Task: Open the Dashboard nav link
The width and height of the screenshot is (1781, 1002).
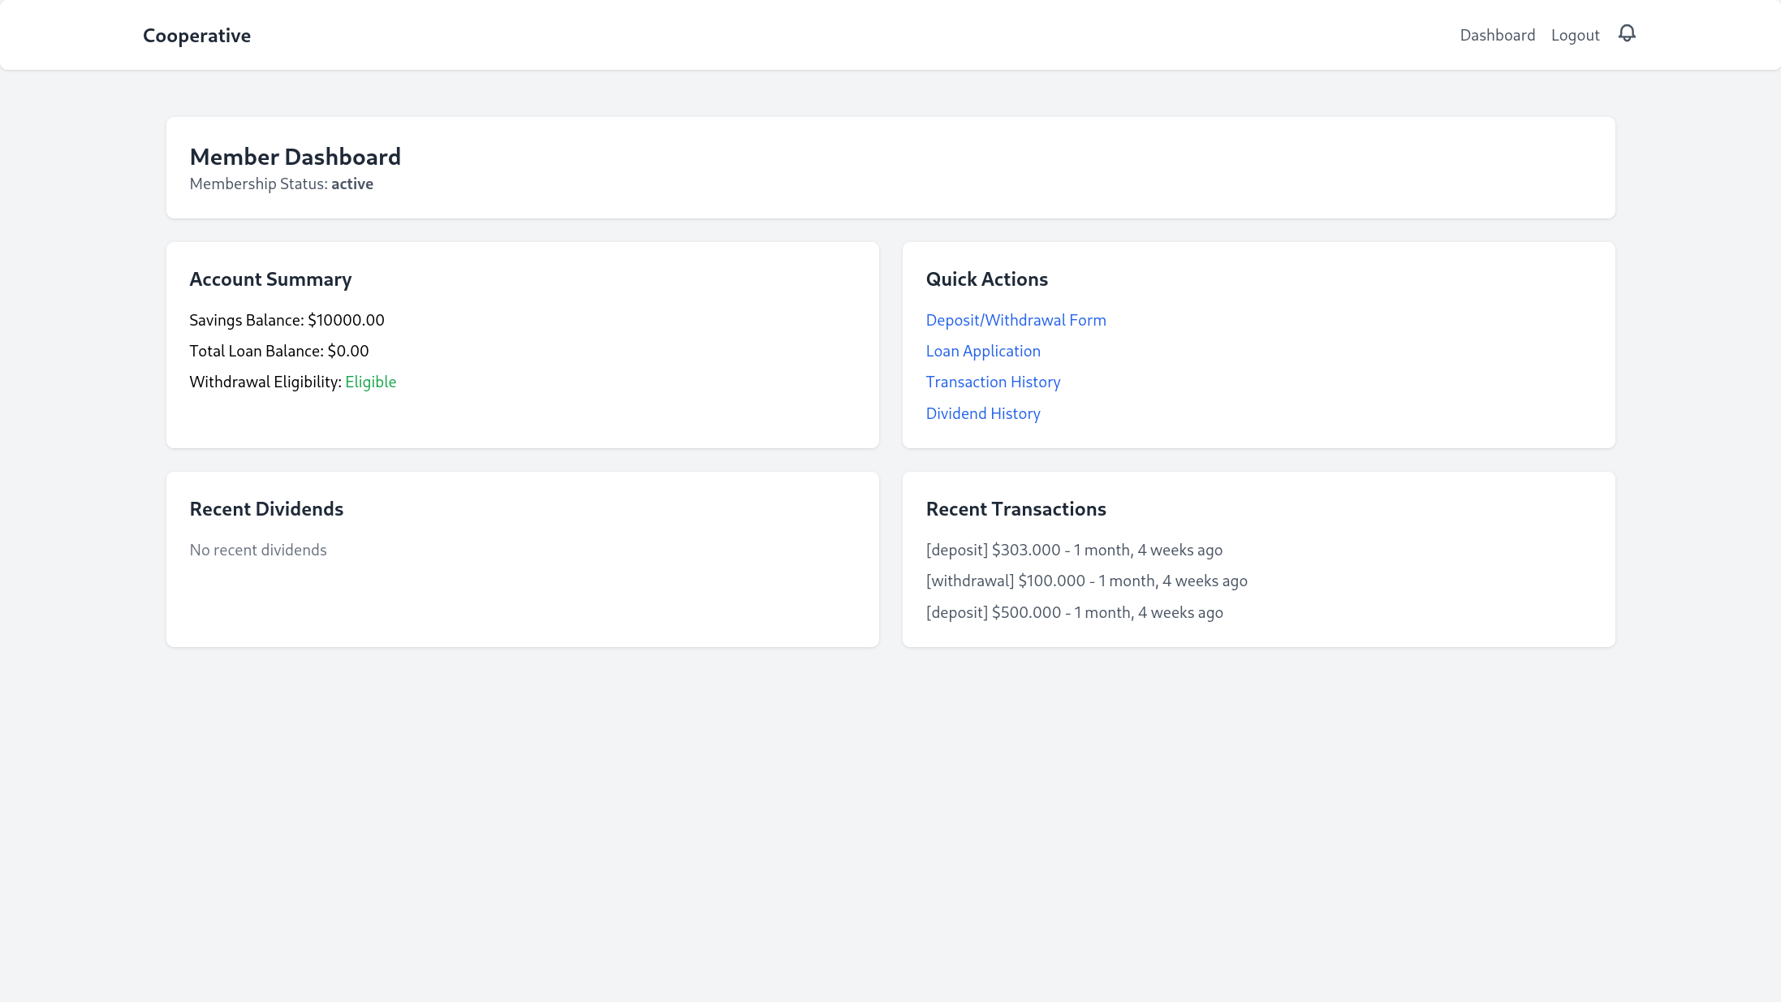Action: coord(1497,35)
